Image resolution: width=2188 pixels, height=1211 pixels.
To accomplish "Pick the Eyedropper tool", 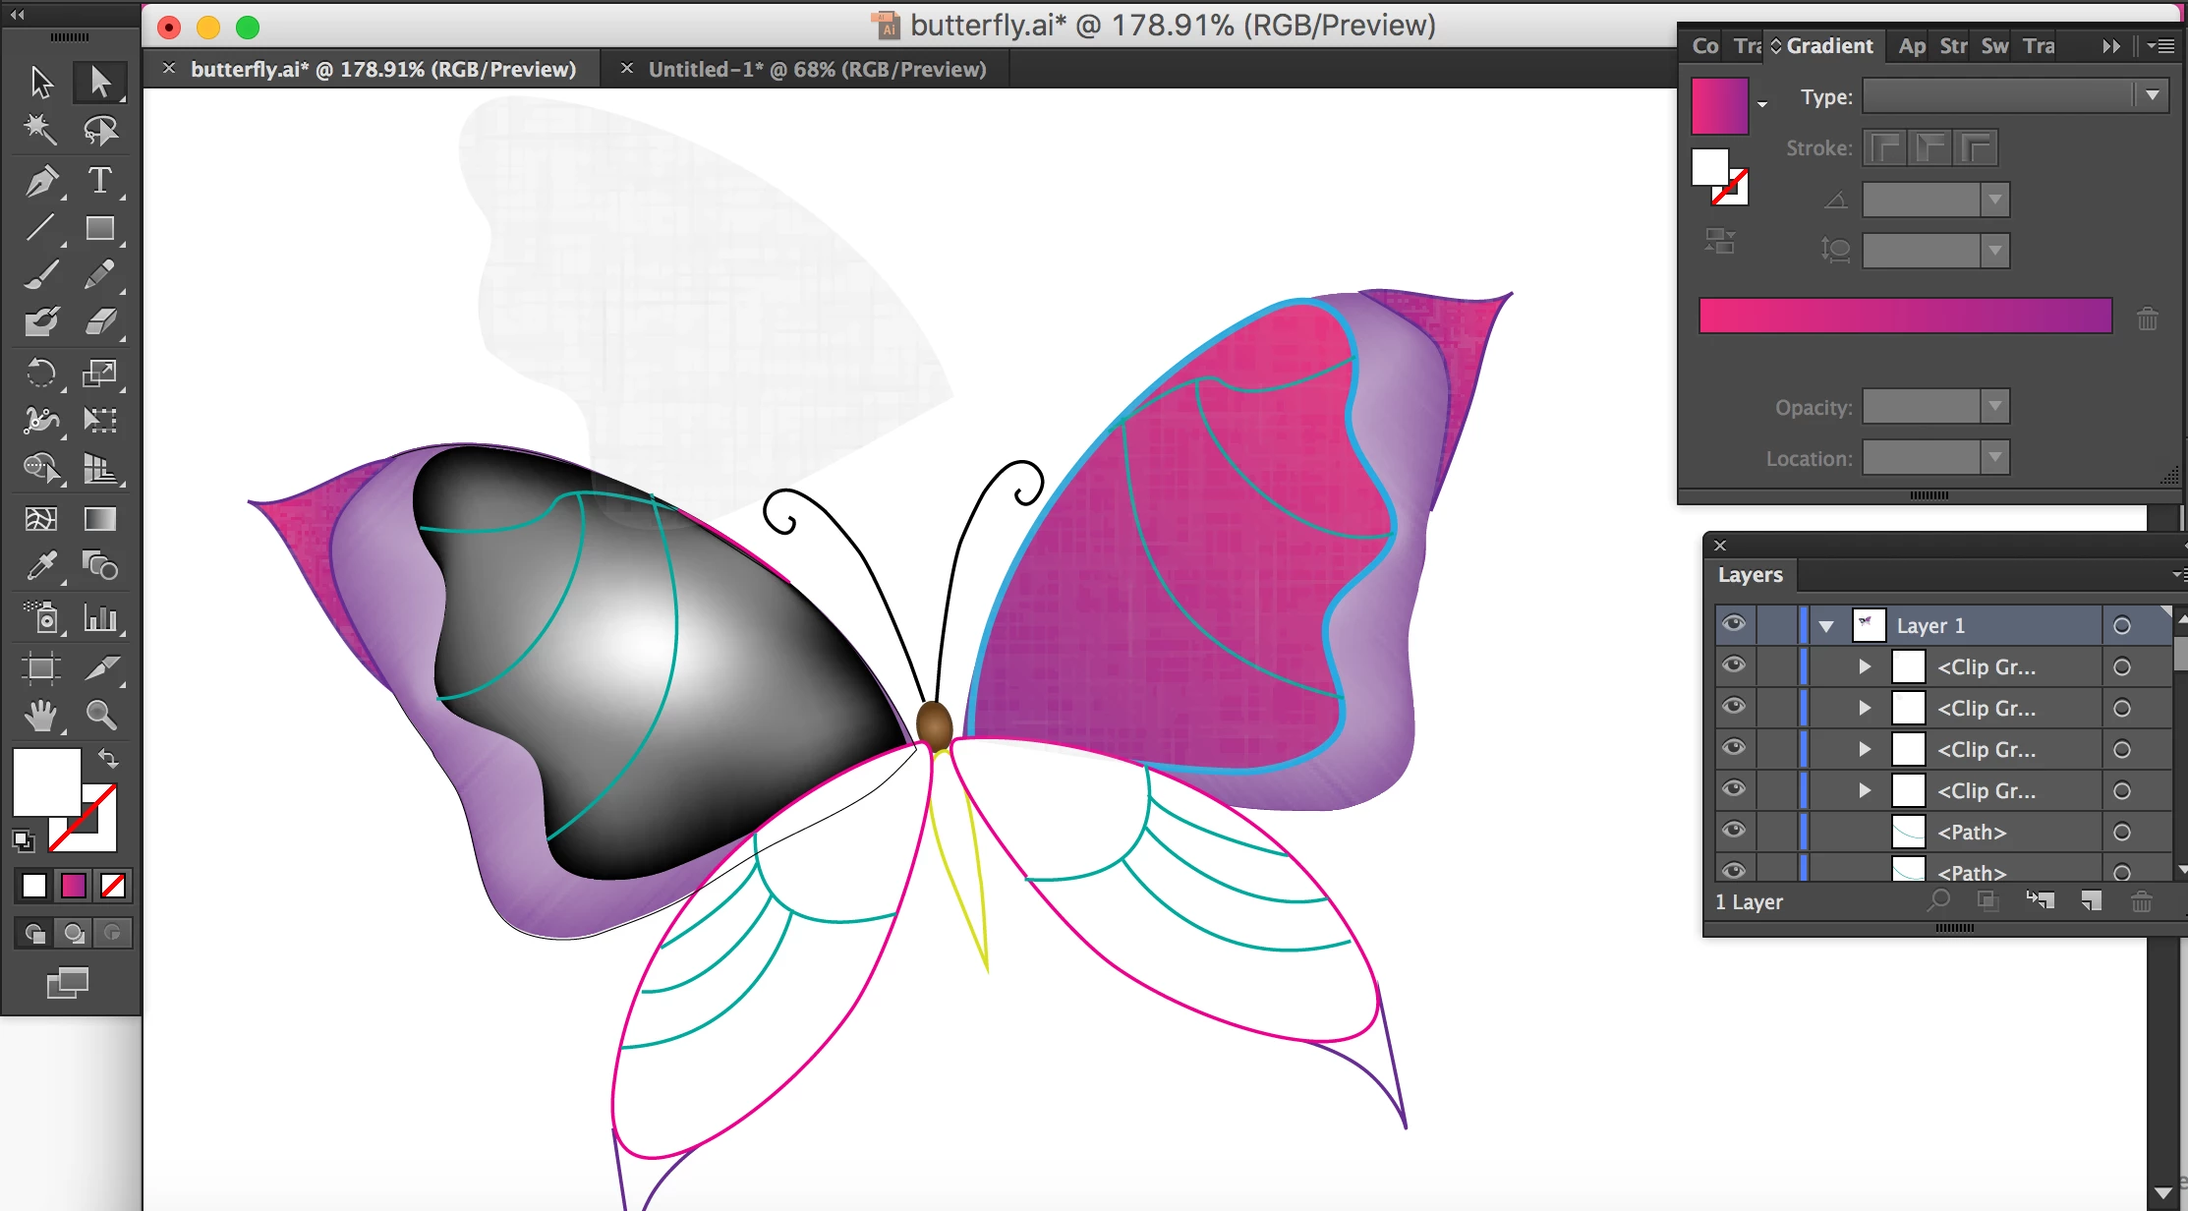I will point(41,566).
